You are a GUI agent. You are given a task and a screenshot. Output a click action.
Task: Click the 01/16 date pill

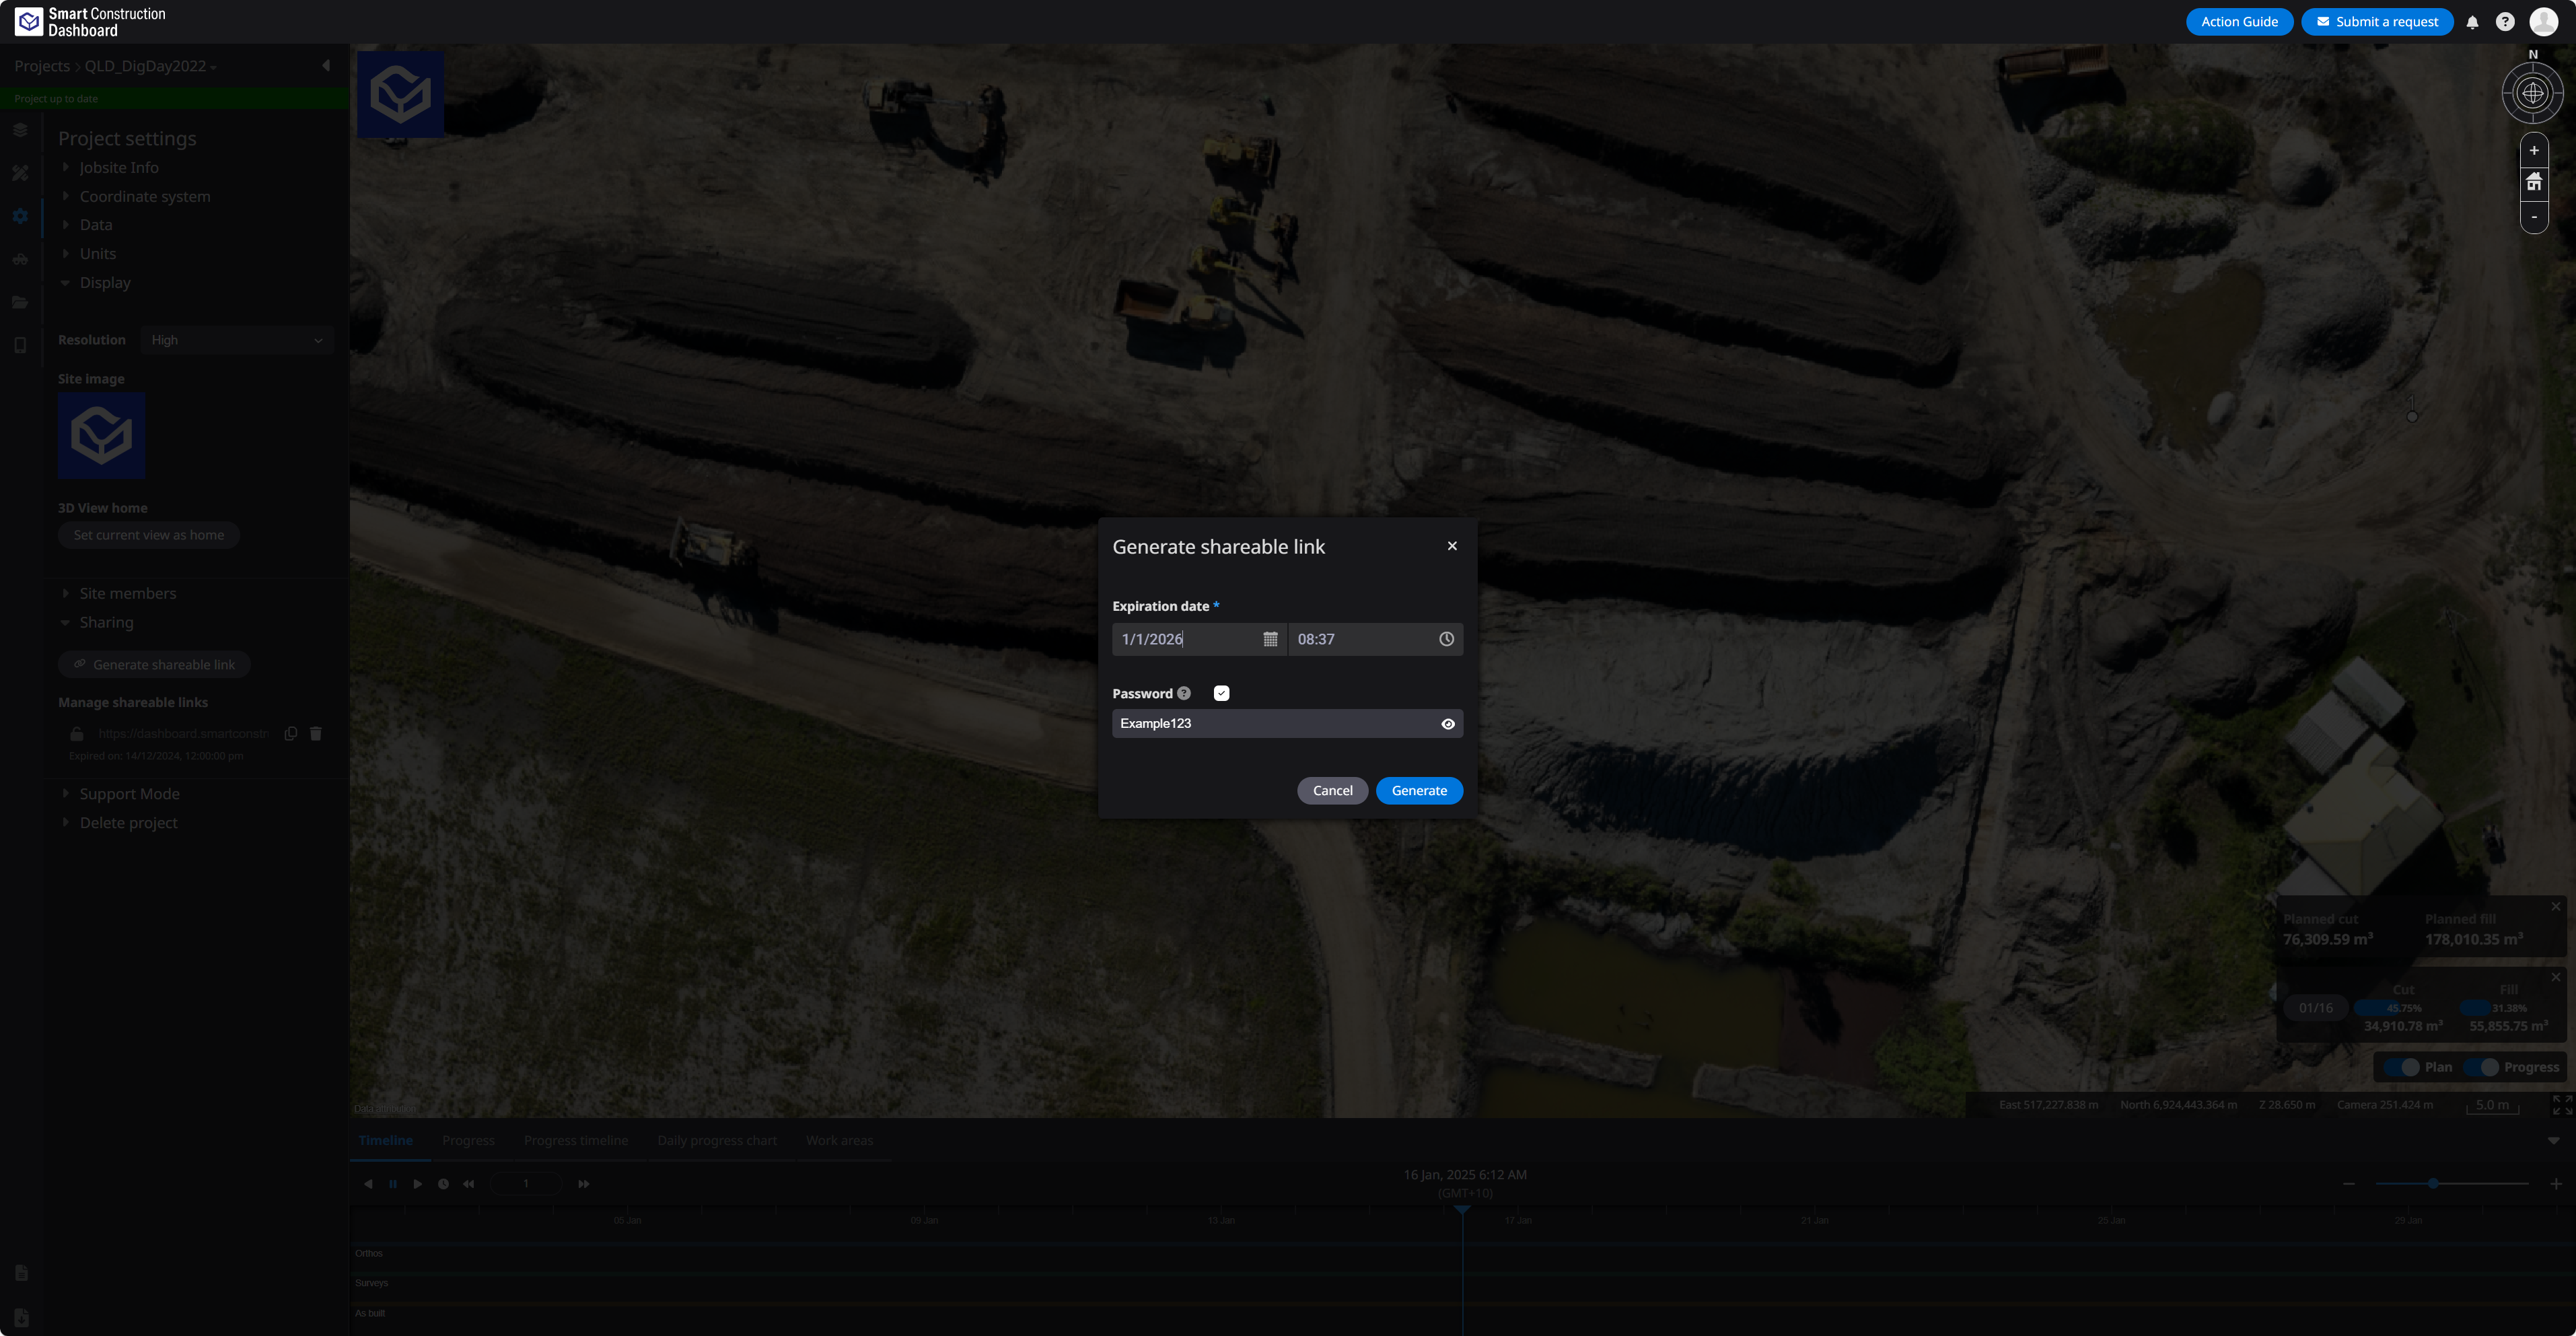pos(2315,1007)
